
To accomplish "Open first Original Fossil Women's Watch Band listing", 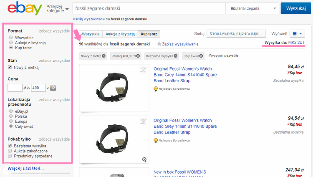I will click(x=185, y=75).
